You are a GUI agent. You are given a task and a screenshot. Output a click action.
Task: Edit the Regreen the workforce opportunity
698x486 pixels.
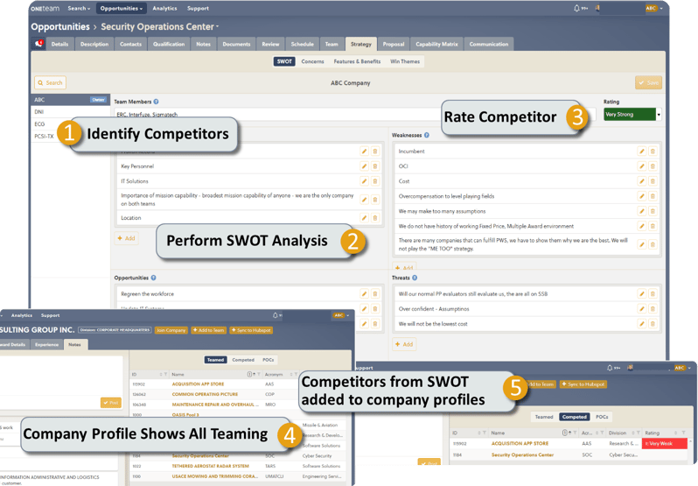[364, 294]
